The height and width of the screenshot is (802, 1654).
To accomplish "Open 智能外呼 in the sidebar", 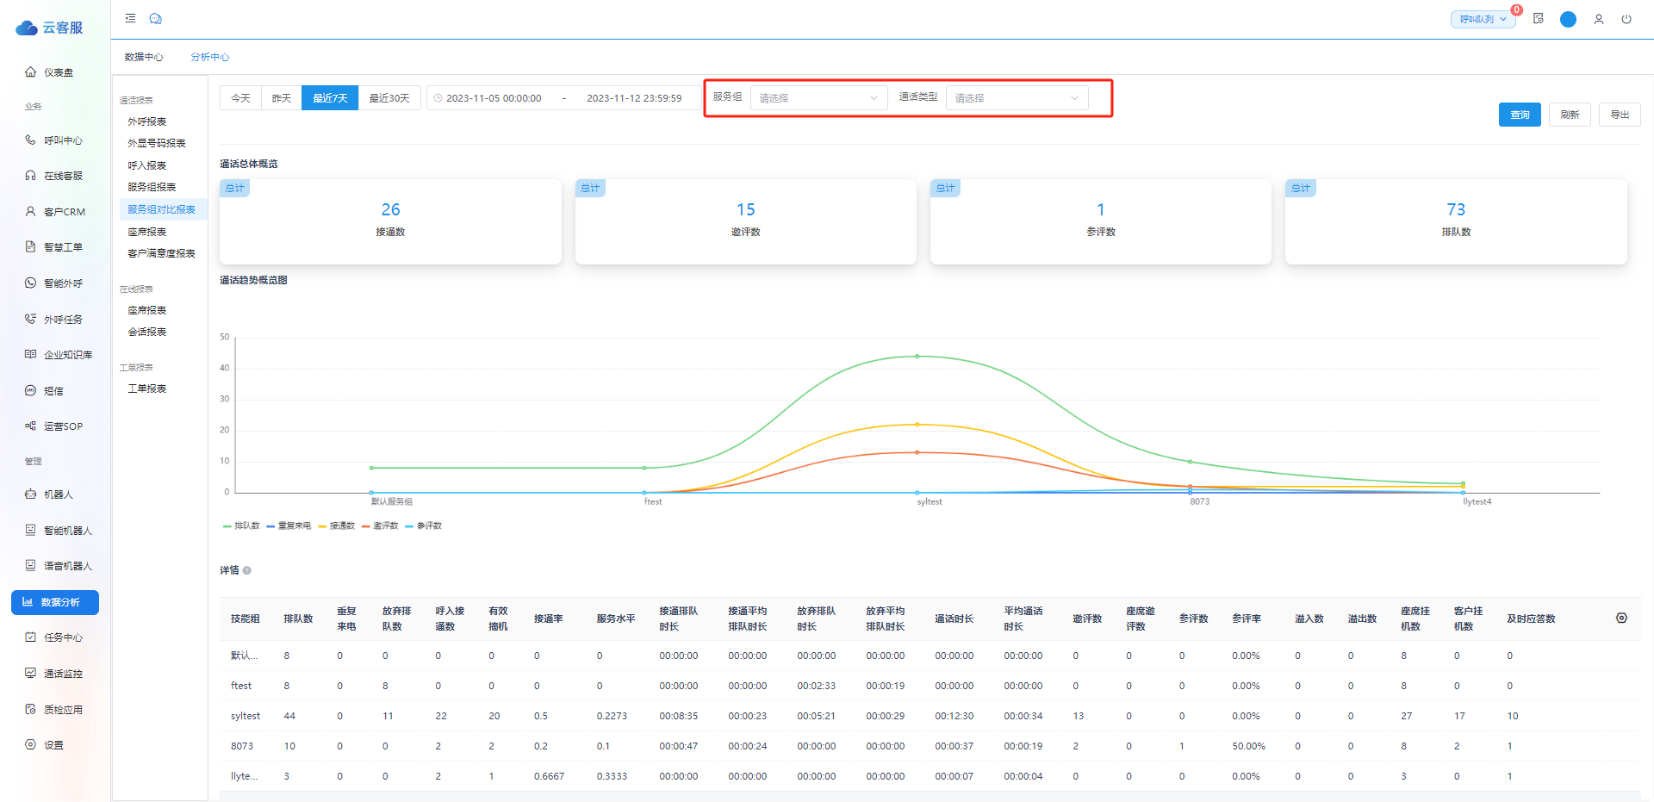I will point(55,283).
